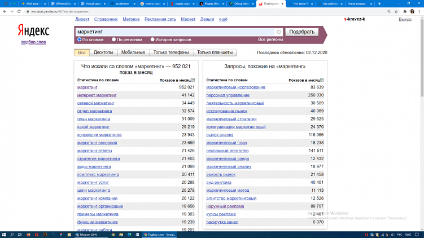Switch to the Десктопы tab
This screenshot has width=424, height=238.
[103, 52]
